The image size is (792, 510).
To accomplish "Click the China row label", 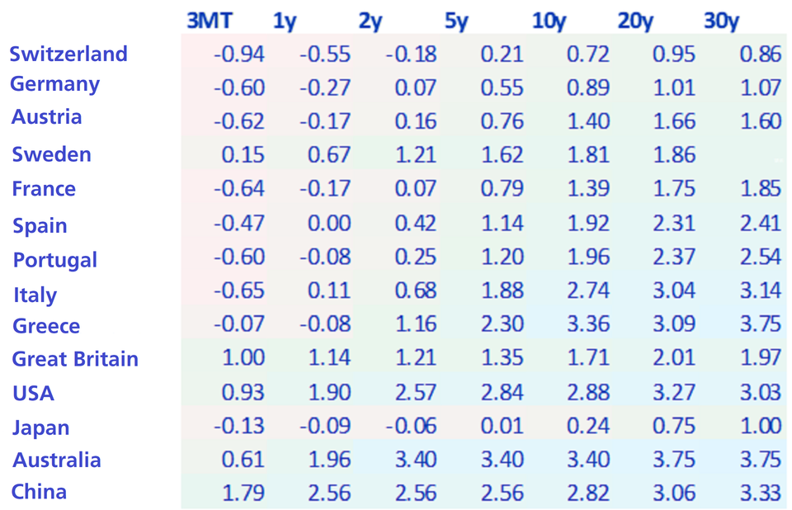I will click(40, 493).
